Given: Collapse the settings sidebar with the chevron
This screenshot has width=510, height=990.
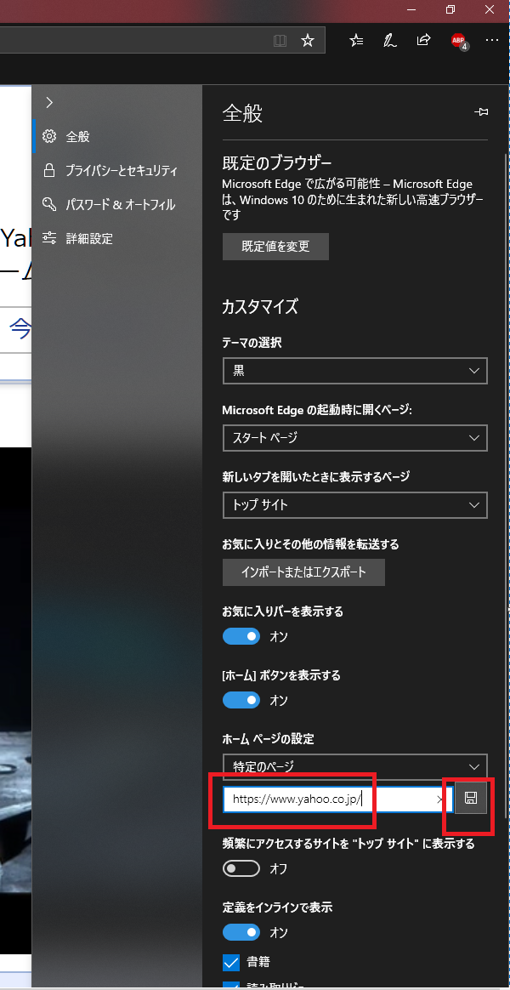Looking at the screenshot, I should click(x=49, y=102).
